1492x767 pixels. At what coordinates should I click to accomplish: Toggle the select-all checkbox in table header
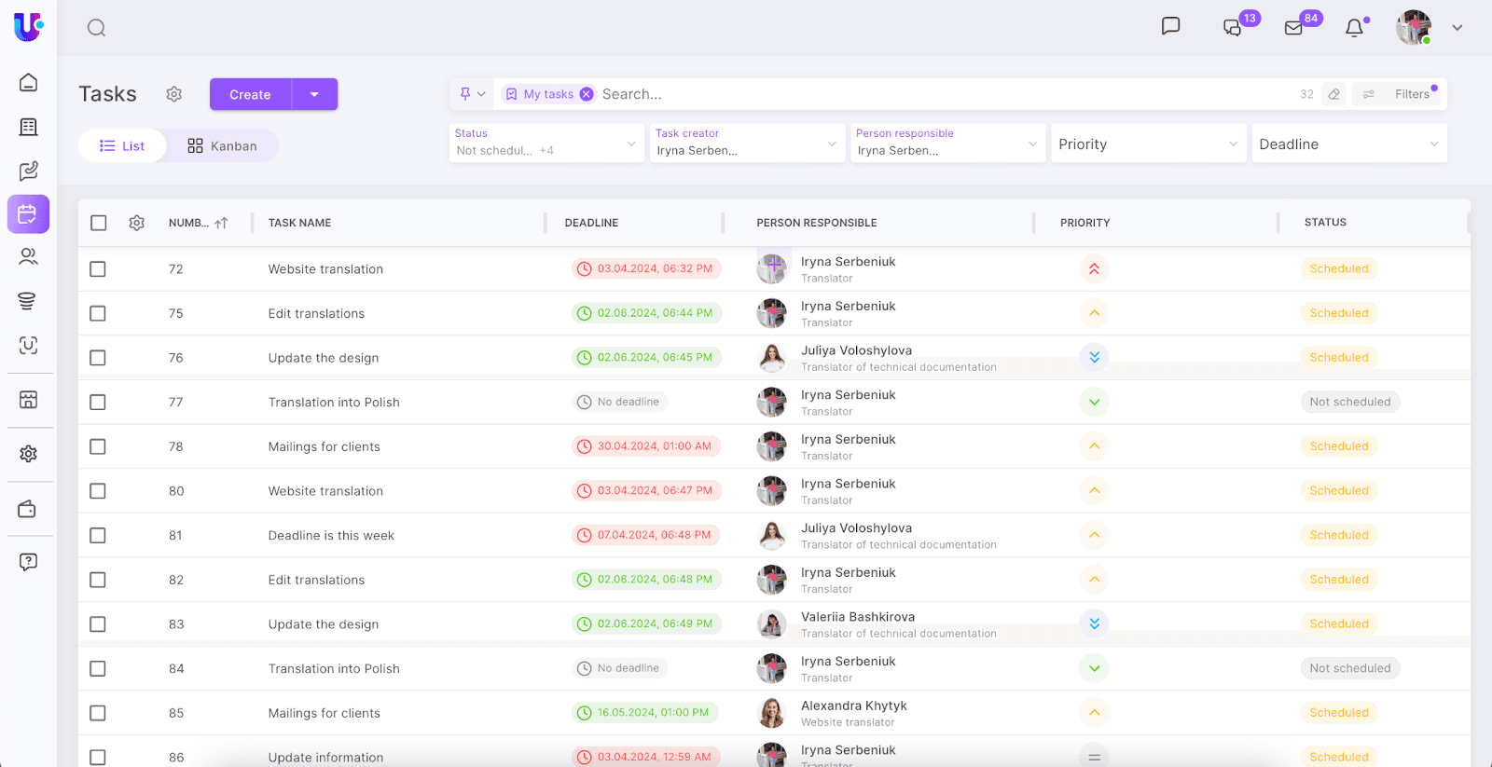coord(99,223)
